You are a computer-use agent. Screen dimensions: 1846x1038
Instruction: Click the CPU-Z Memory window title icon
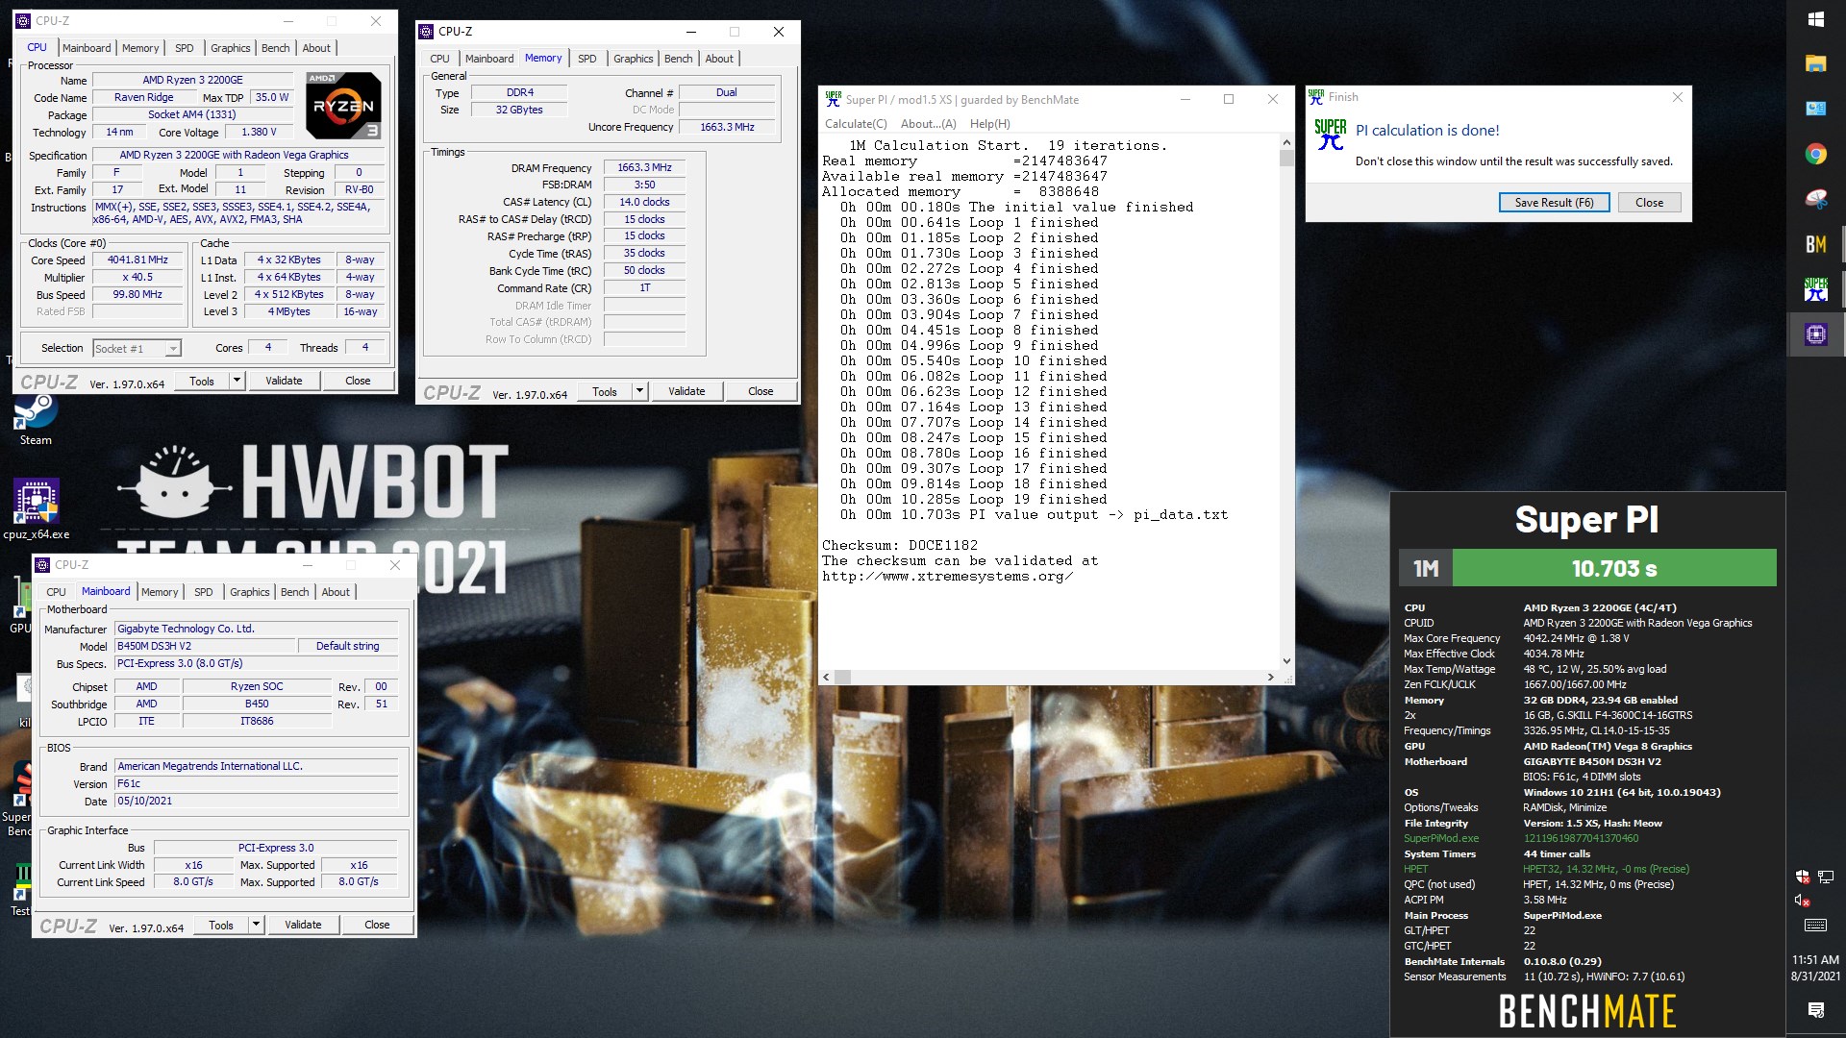[x=427, y=32]
